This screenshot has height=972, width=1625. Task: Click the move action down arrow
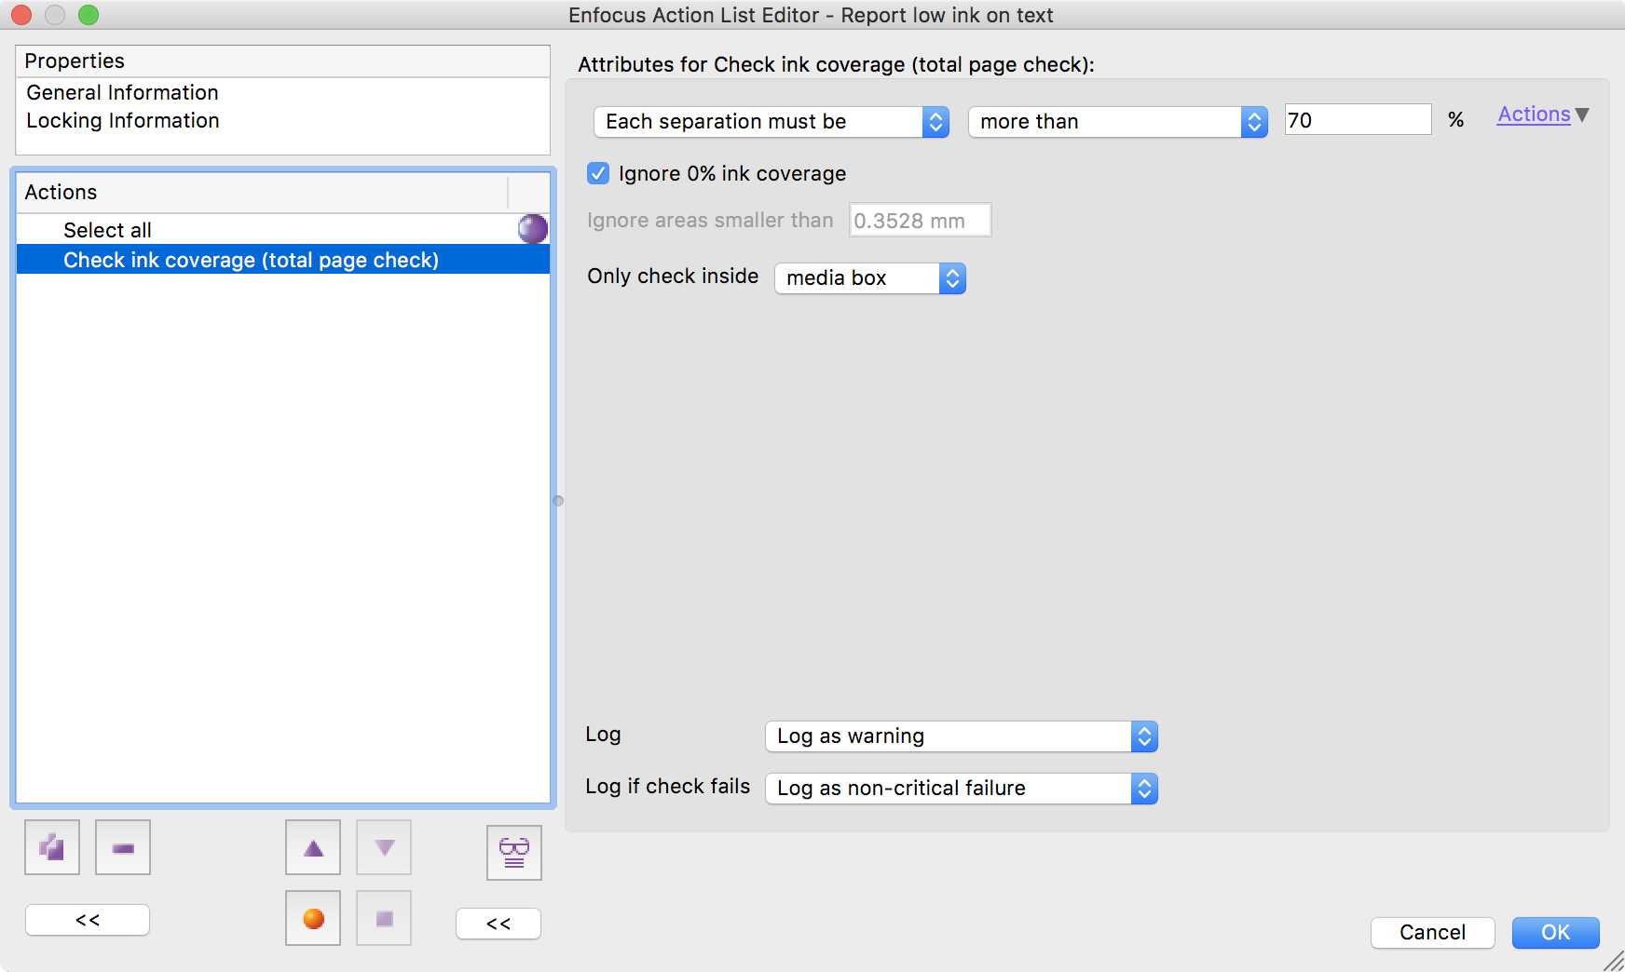[384, 847]
